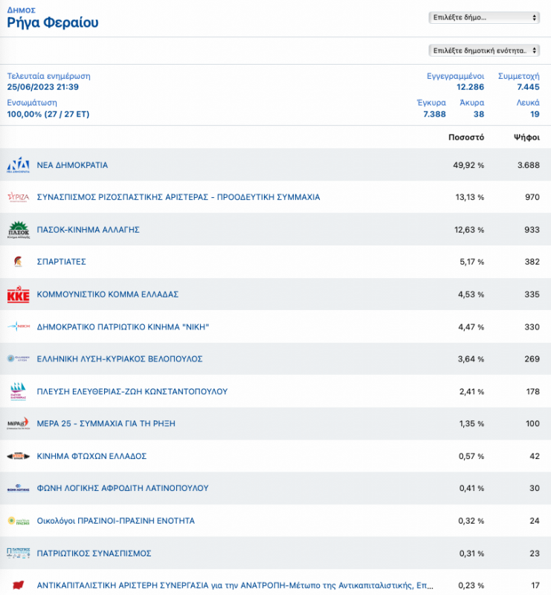The width and height of the screenshot is (551, 595).
Task: Open the ΣΥΝΑΣΠΙΣΜΟΣ ΡΙΖΟΣΠΑΣΤΙΚΗΣ ΑΡΙΣΤΕΡΑΣ link
Action: (x=178, y=197)
